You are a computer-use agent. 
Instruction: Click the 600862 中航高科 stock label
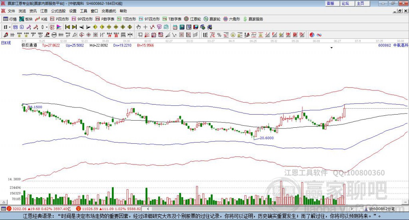[x=393, y=45]
